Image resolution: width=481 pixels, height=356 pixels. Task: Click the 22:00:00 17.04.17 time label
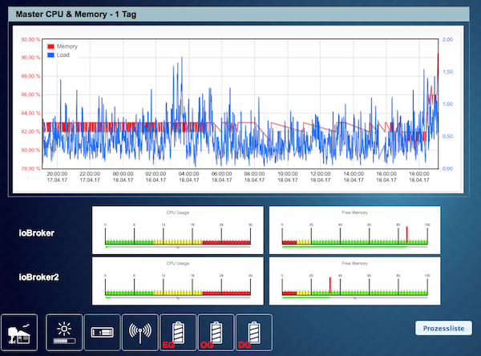pyautogui.click(x=90, y=176)
